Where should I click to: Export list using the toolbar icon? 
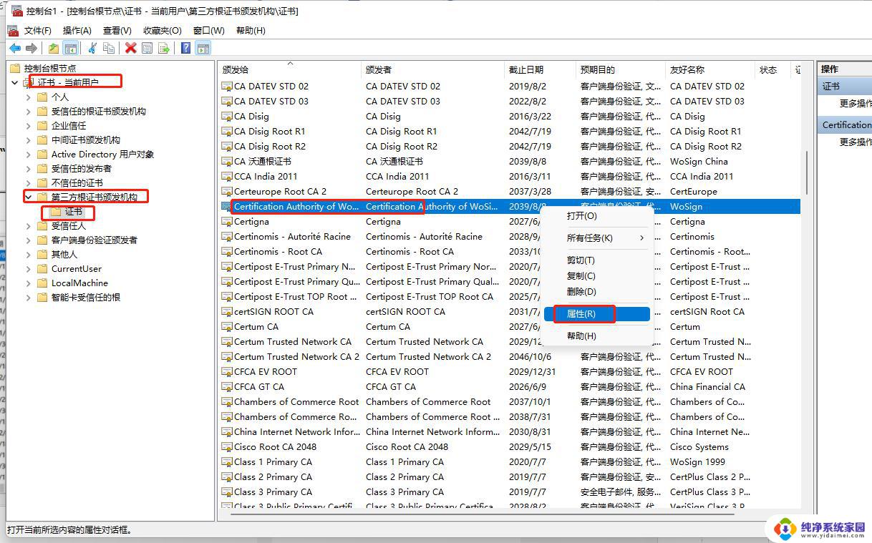click(164, 48)
